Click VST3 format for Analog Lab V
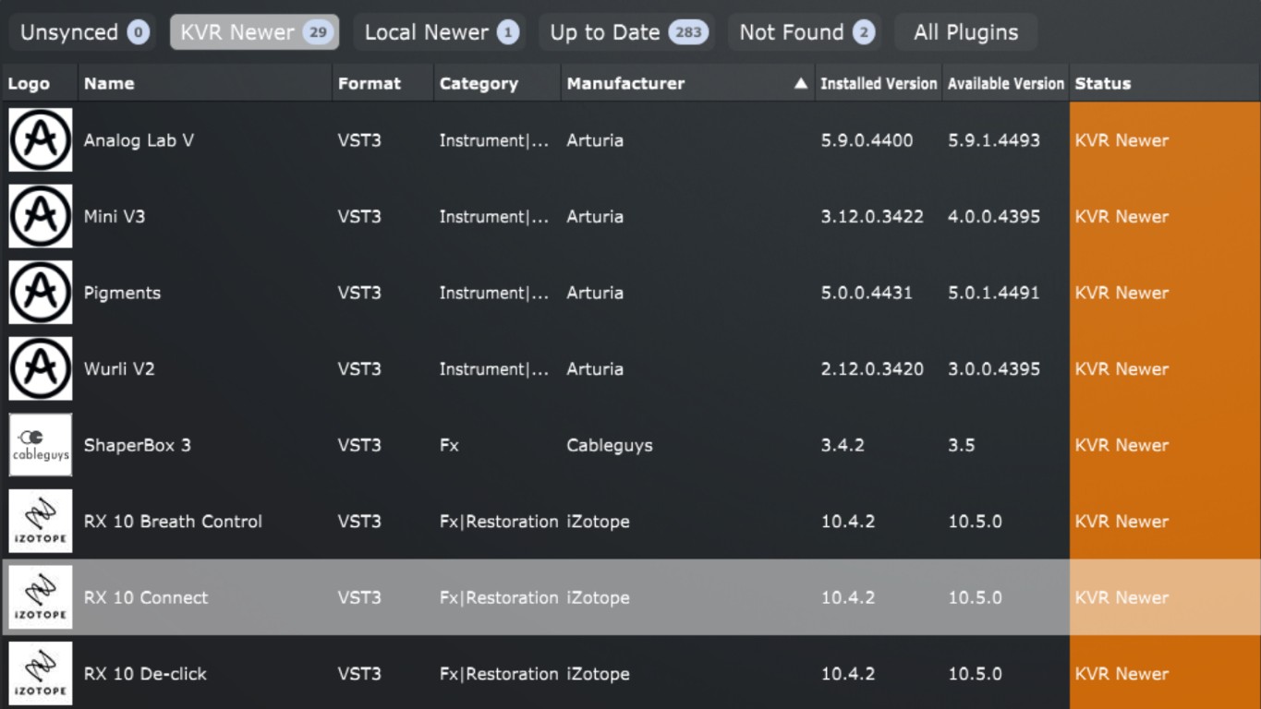 coord(359,140)
